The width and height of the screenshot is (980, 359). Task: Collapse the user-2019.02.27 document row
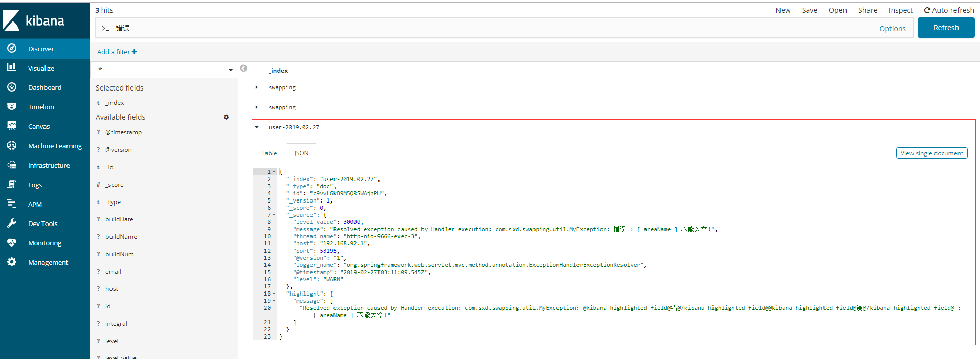pos(257,127)
